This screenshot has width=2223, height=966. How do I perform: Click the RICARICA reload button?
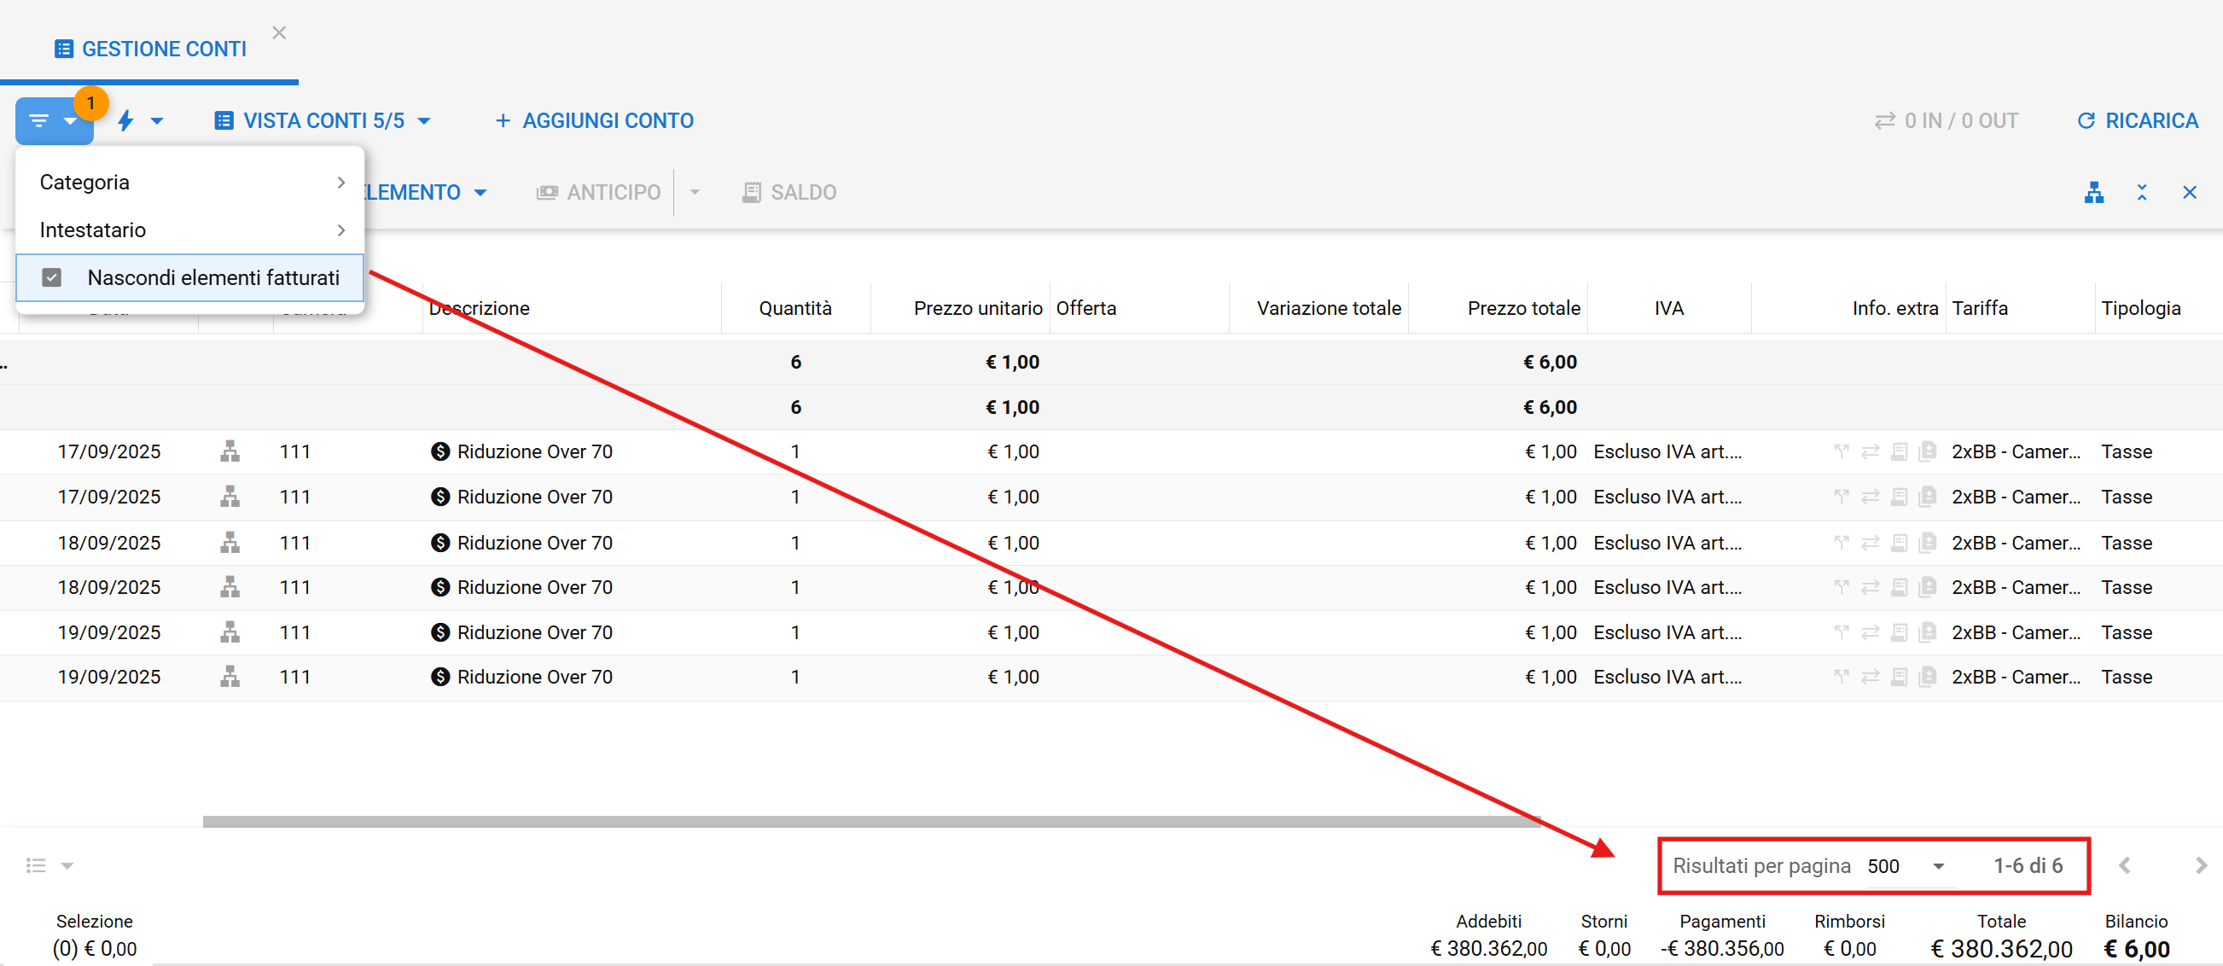point(2137,121)
